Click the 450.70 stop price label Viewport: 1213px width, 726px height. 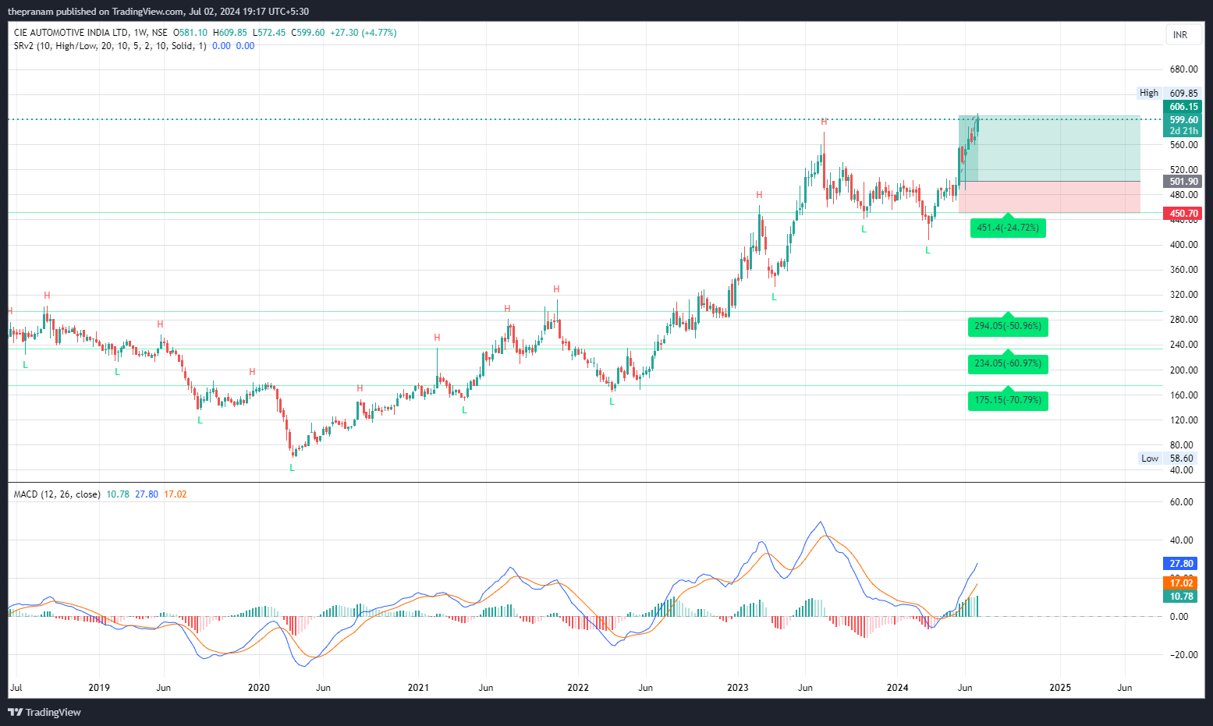1183,214
